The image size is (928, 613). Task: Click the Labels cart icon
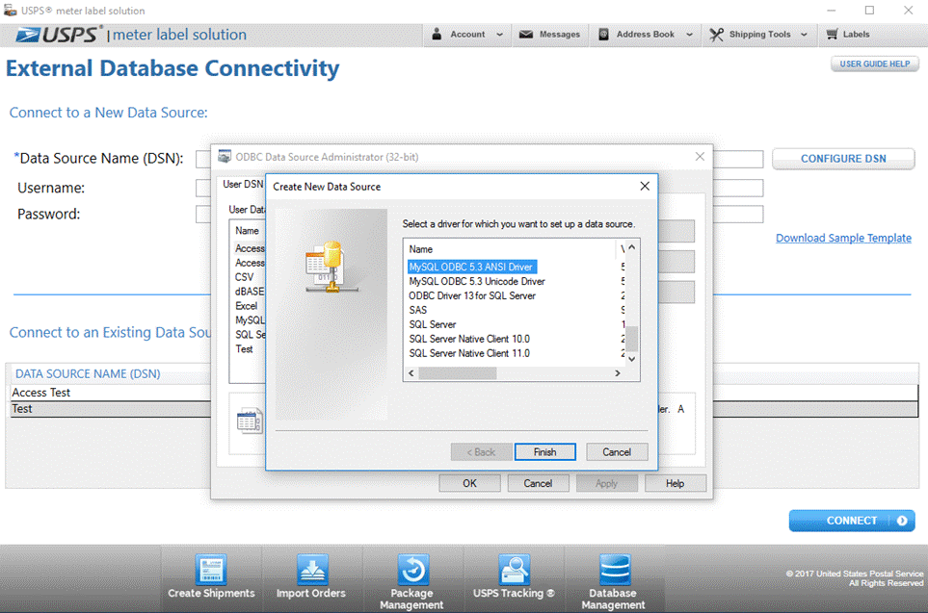pos(832,35)
